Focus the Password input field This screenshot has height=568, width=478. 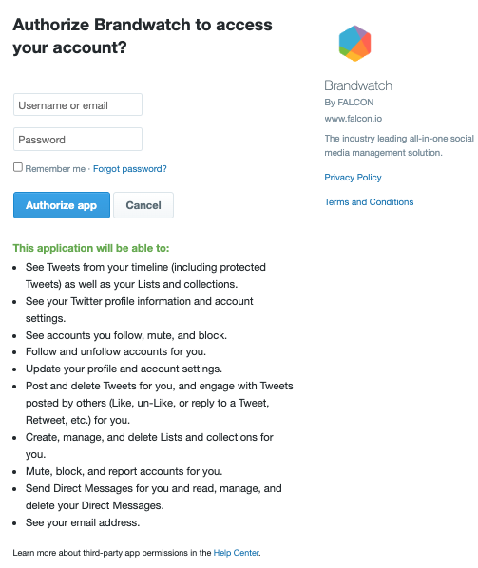78,139
